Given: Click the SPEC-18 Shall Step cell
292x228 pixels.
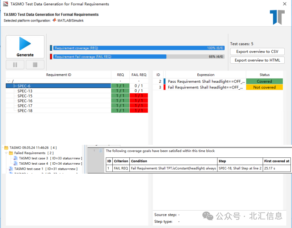Looking at the screenshot, I should (x=240, y=168).
